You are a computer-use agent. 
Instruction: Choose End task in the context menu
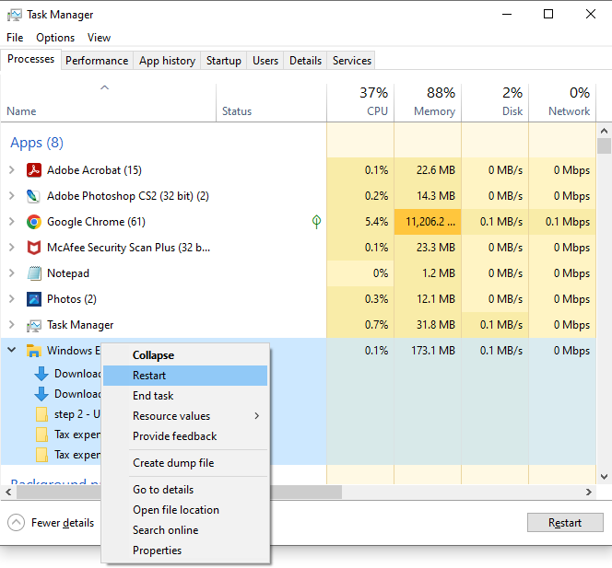coord(185,396)
